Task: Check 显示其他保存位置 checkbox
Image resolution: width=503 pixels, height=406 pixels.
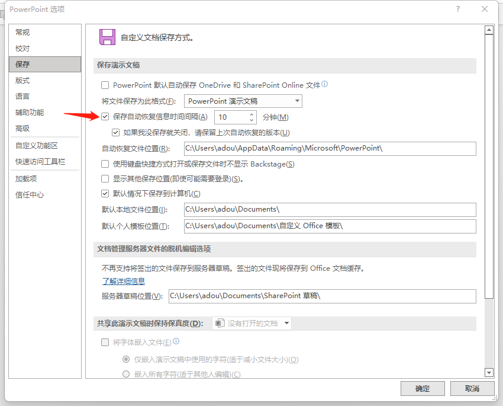Action: coord(105,178)
